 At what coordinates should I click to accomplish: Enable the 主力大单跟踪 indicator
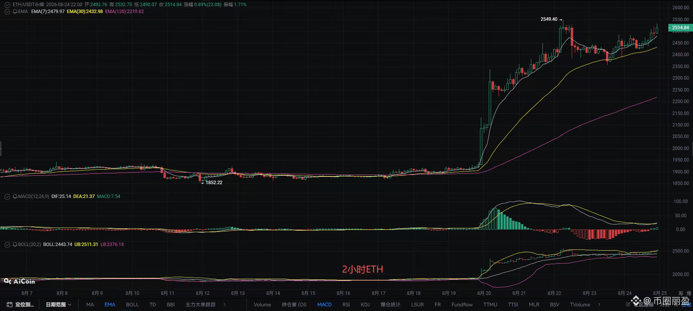tap(201, 304)
